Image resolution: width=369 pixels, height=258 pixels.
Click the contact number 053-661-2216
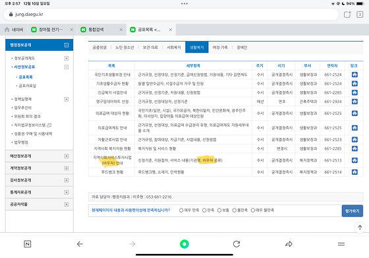(x=159, y=197)
